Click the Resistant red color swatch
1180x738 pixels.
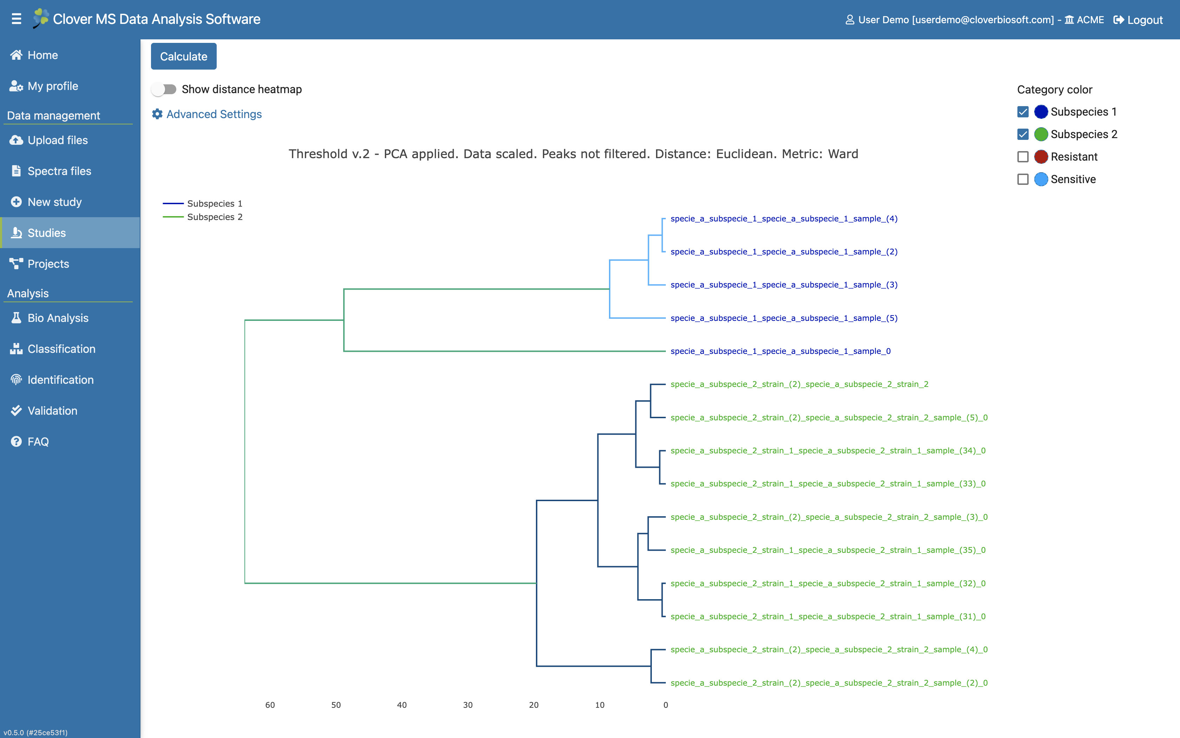click(x=1041, y=157)
